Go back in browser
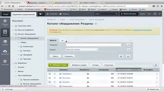This screenshot has width=164, height=92. 2,6
